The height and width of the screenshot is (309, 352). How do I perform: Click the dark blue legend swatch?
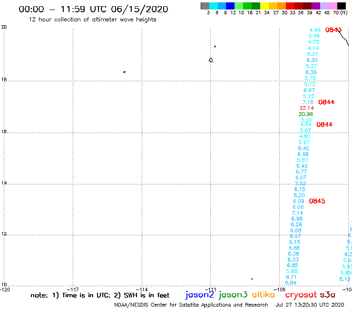(230, 6)
